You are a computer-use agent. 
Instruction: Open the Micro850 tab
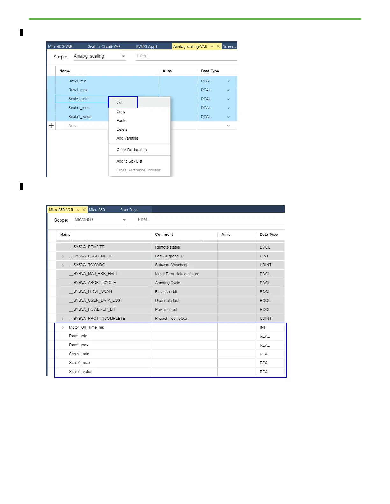(97, 210)
